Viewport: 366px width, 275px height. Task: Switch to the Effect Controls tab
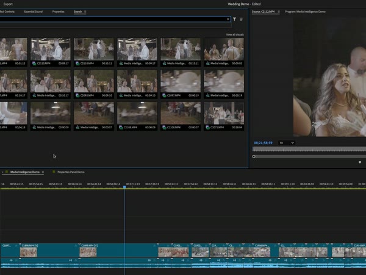point(7,12)
